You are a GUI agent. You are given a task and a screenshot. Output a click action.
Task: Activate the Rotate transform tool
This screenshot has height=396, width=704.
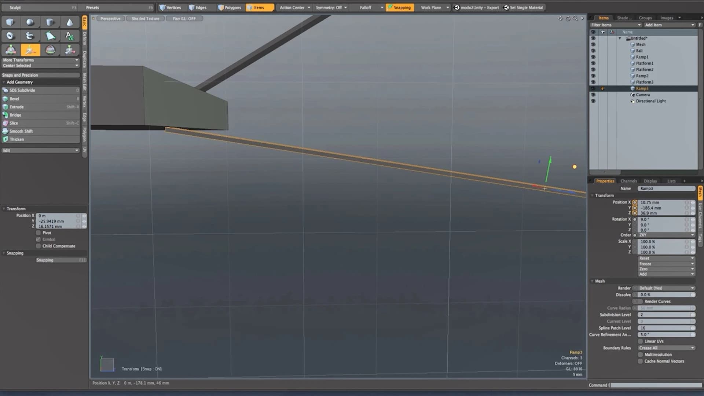coord(50,49)
